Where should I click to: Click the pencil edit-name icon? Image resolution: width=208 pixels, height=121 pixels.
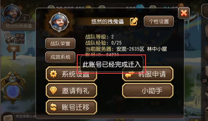pos(134,21)
